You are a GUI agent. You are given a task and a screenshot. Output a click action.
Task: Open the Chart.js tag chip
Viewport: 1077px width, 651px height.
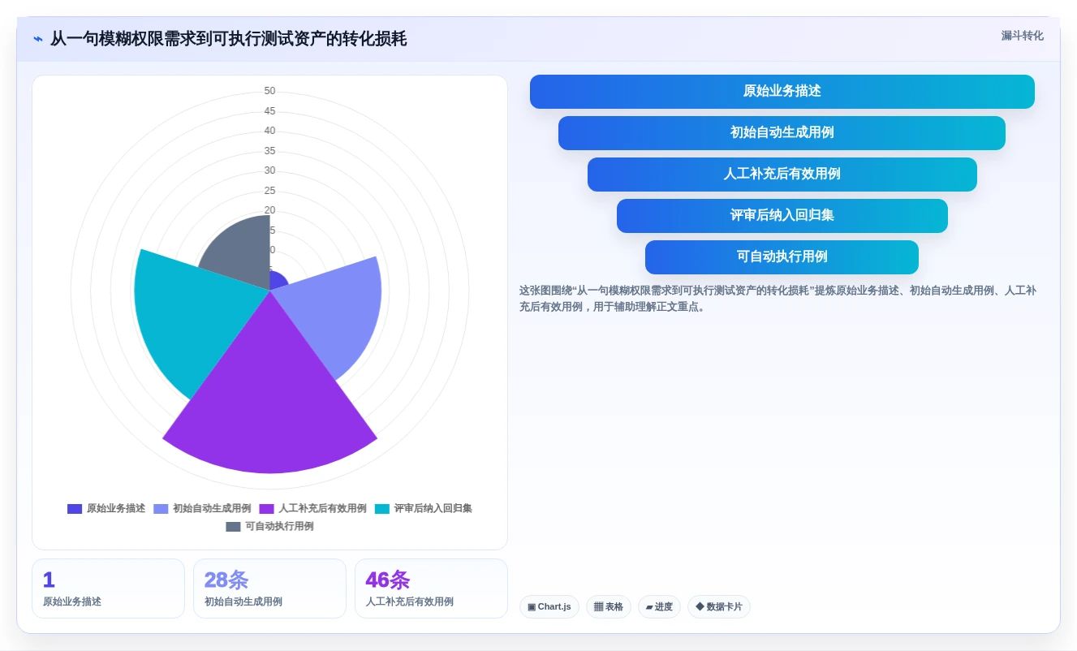pos(549,607)
